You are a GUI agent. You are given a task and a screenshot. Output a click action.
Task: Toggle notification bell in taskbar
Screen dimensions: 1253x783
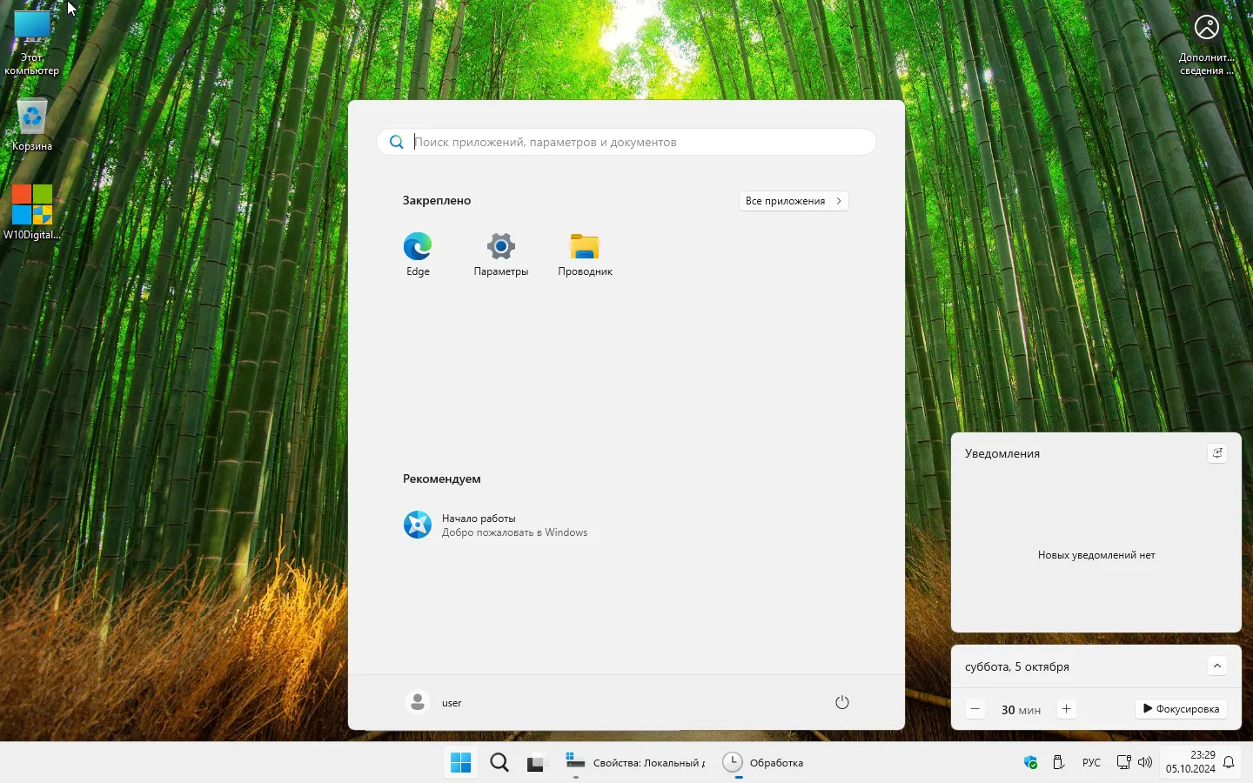tap(1229, 763)
